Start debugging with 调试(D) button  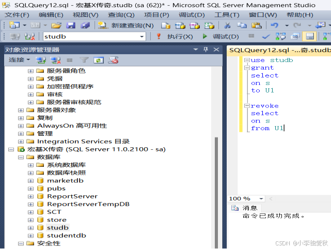(x=220, y=37)
